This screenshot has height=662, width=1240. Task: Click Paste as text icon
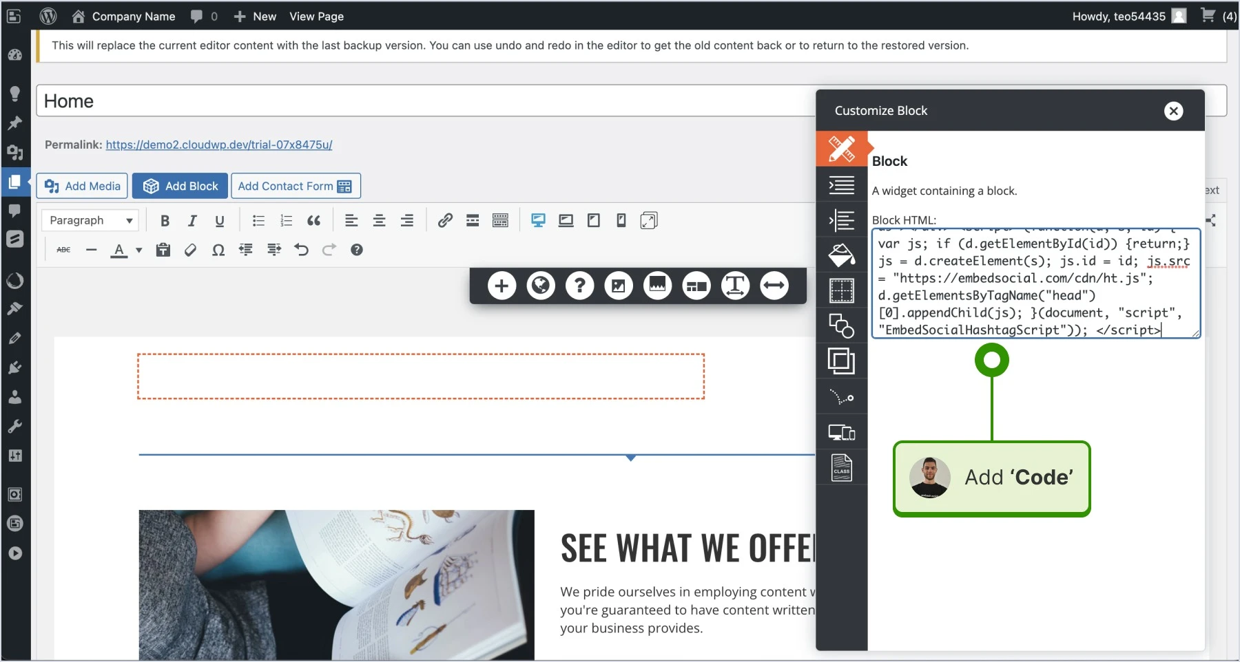[163, 250]
